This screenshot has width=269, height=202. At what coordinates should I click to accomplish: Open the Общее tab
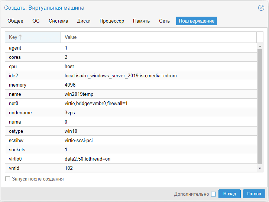pos(16,21)
